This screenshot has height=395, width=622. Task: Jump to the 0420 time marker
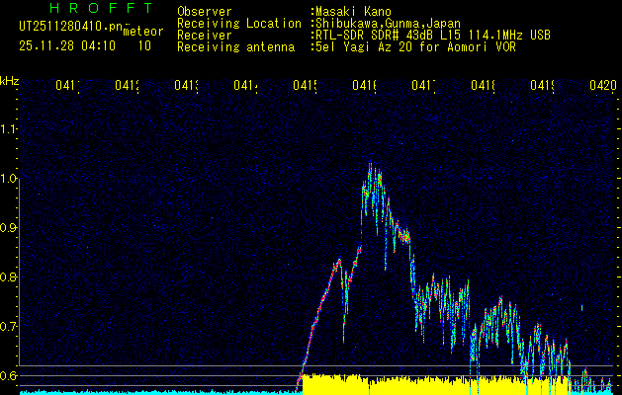(x=602, y=86)
